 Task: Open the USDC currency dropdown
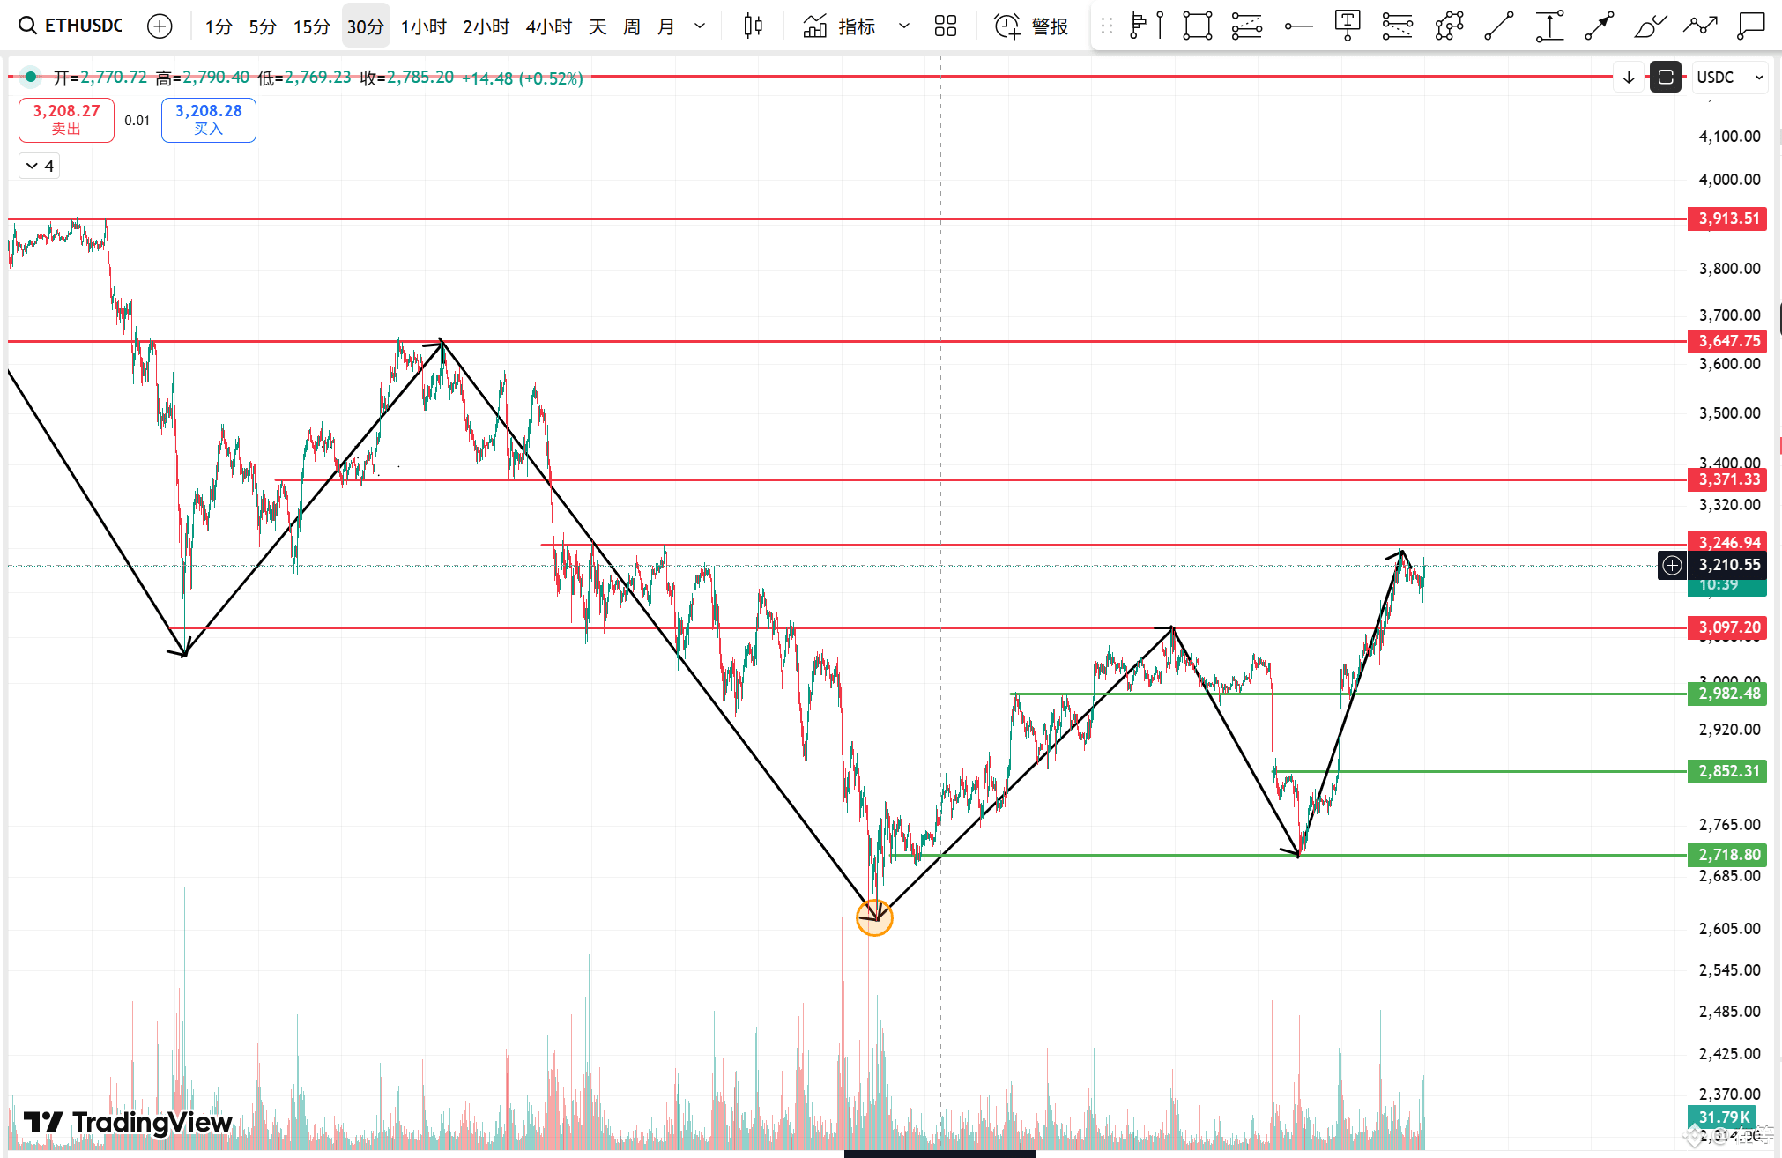[x=1729, y=78]
